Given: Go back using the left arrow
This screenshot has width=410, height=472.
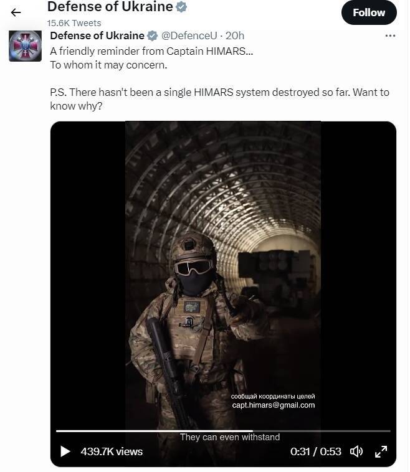Looking at the screenshot, I should pos(16,12).
